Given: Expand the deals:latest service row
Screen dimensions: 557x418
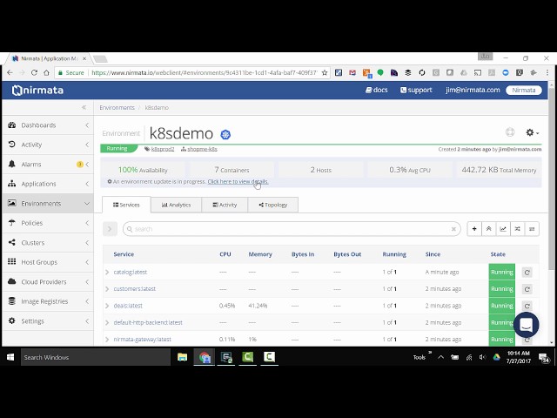Looking at the screenshot, I should point(107,306).
